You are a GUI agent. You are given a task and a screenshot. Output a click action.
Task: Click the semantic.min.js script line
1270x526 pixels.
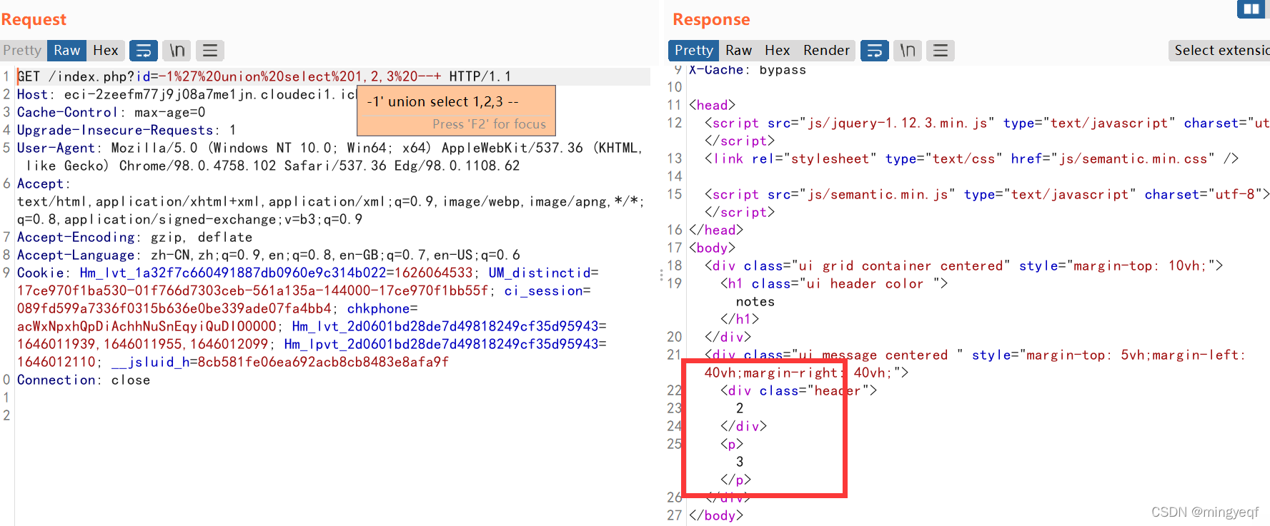[x=987, y=194]
